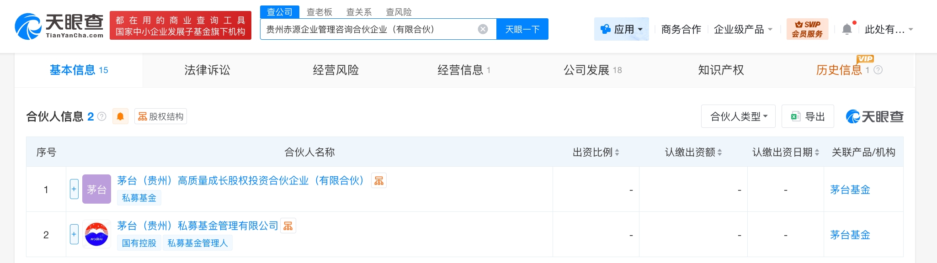Click the orange alert bell beside 合伙人信息
937x263 pixels.
(120, 116)
